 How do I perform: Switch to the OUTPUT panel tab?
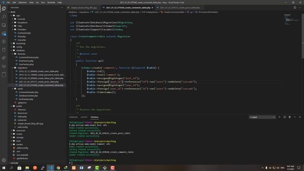tap(84, 117)
